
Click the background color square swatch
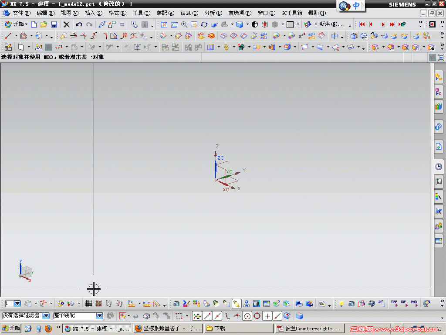coord(290,24)
